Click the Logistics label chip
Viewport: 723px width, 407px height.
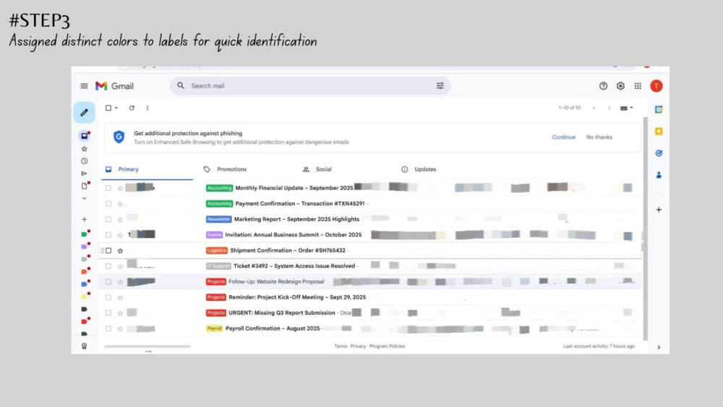pyautogui.click(x=216, y=250)
